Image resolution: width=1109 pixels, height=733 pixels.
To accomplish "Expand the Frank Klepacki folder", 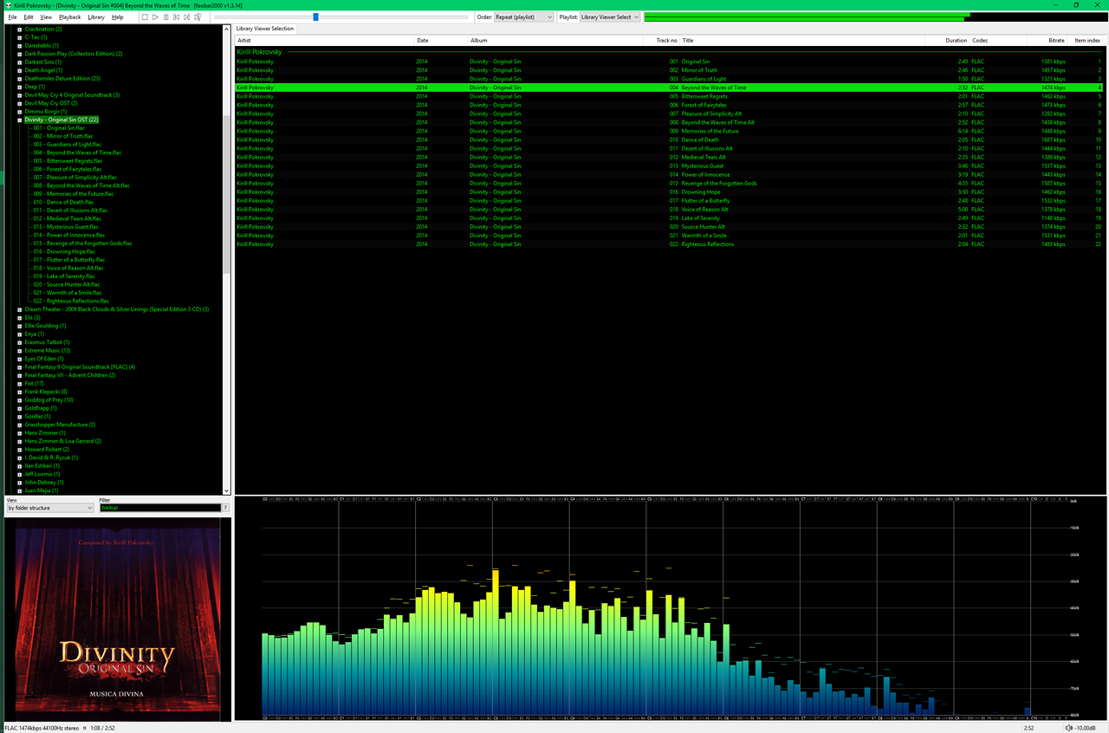I will click(19, 392).
